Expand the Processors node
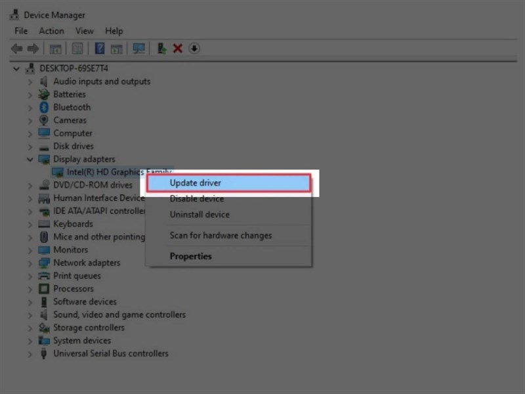525x394 pixels. [x=31, y=288]
